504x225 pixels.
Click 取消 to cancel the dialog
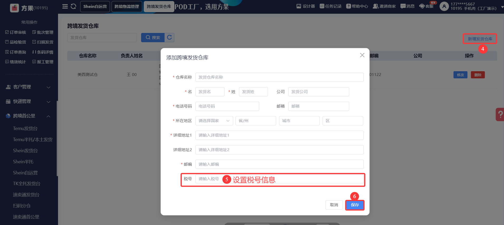pyautogui.click(x=334, y=205)
